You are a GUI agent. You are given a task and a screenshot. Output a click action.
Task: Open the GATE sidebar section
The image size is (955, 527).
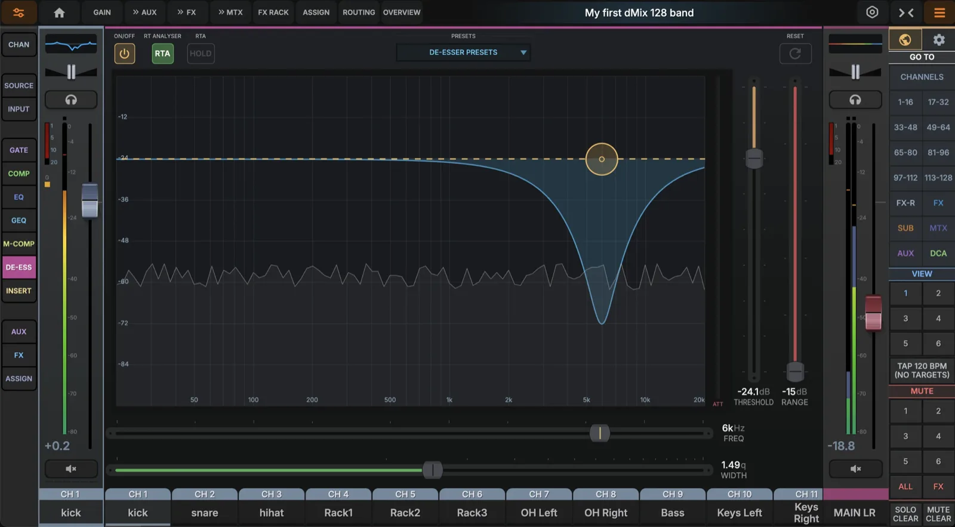point(19,150)
